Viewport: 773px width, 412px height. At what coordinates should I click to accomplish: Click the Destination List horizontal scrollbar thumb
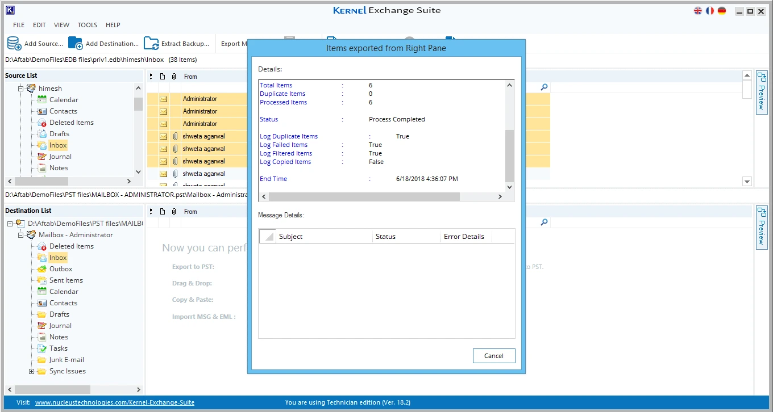click(52, 389)
